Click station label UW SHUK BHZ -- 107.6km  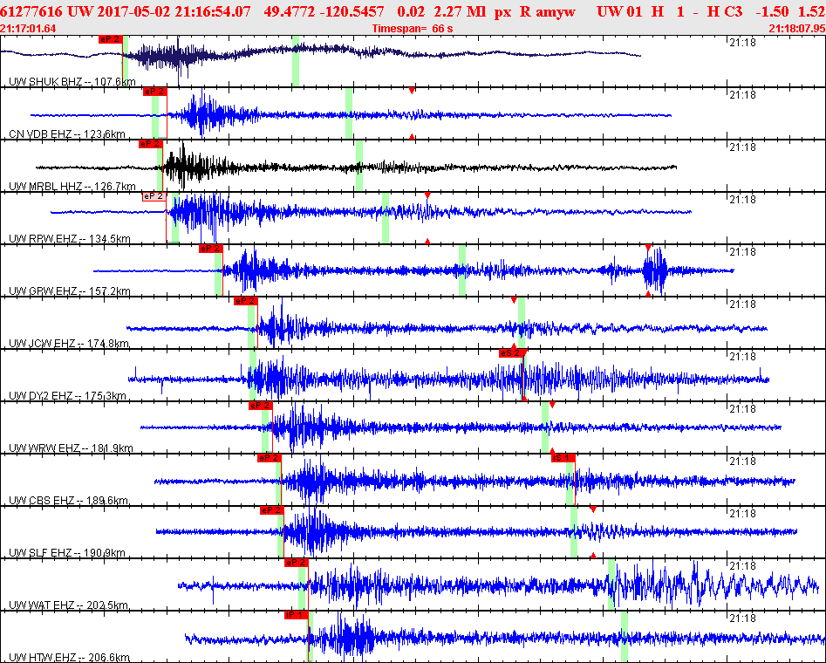pos(72,82)
